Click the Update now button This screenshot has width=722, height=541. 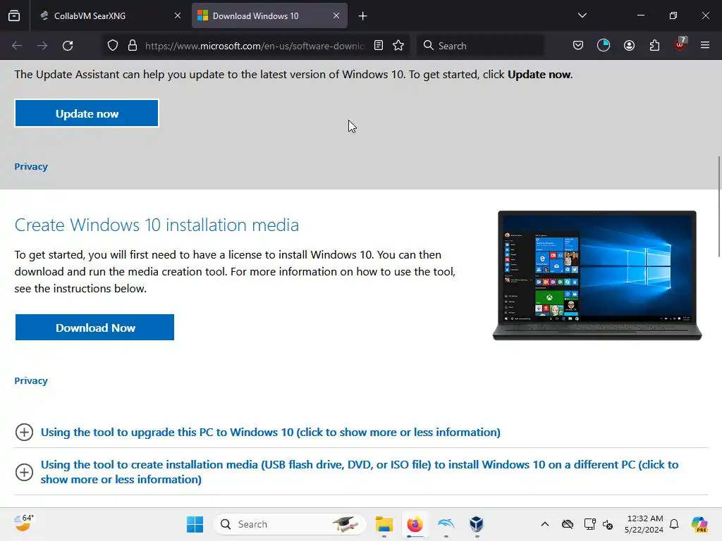87,113
